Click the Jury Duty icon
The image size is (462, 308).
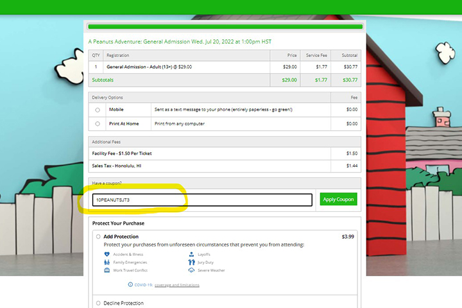pyautogui.click(x=191, y=262)
